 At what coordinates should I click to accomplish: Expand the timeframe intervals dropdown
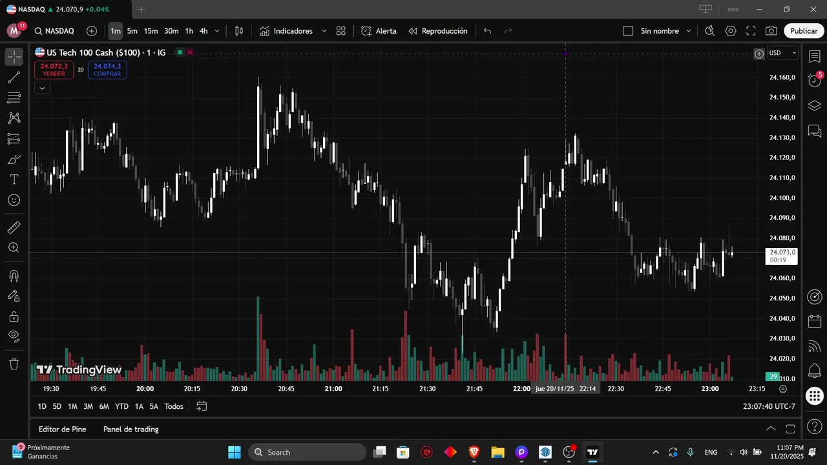click(217, 31)
